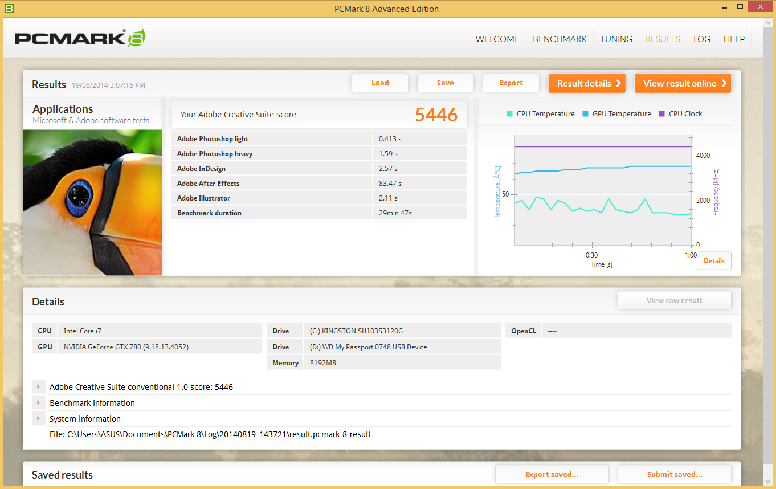
Task: Open Result details
Action: coord(587,83)
